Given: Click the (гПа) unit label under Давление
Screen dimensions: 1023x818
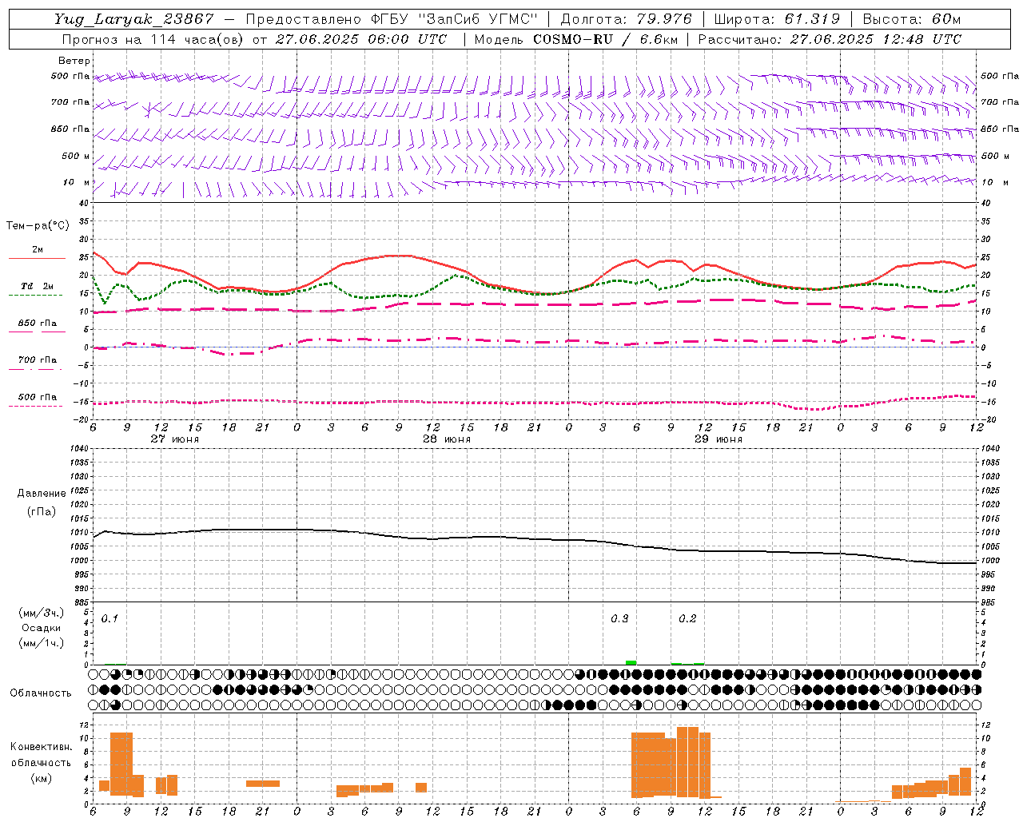Looking at the screenshot, I should (x=40, y=511).
